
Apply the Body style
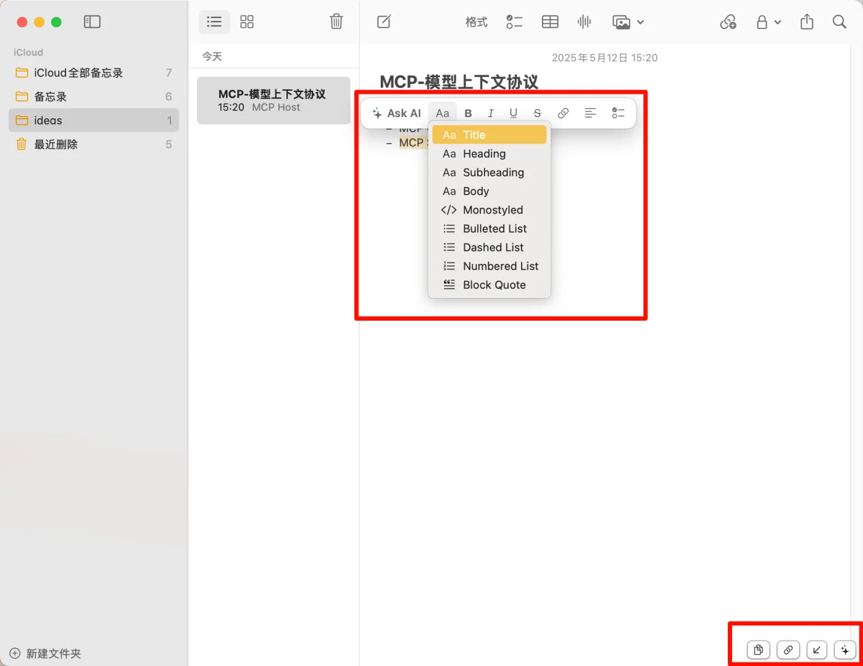click(x=490, y=191)
